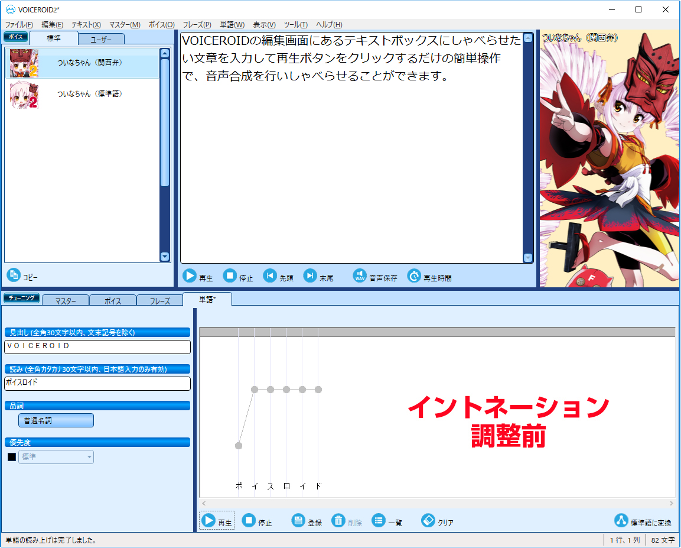Viewport: 681px width, 548px height.
Task: Click the VOICEROID2 app icon in title bar
Action: (x=11, y=9)
